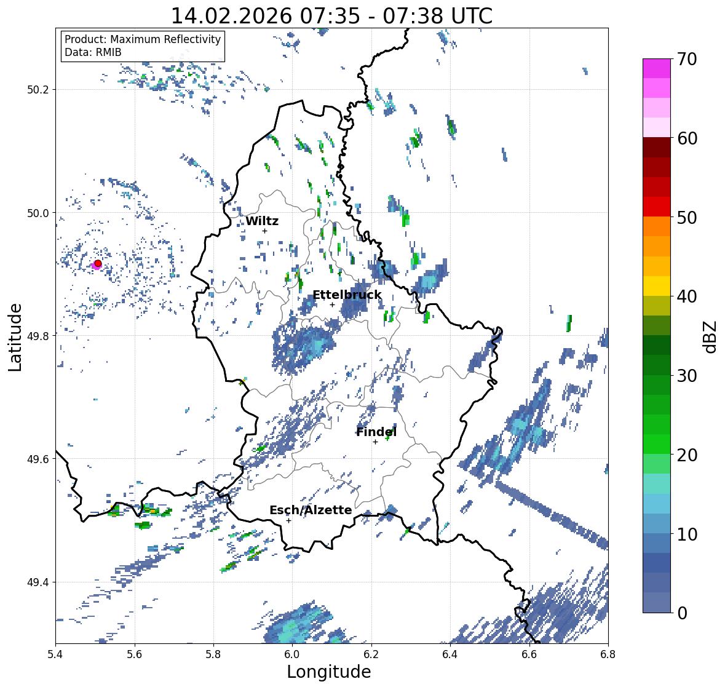Image resolution: width=725 pixels, height=687 pixels.
Task: Click the 6.4 longitude tick label
Action: (x=450, y=654)
